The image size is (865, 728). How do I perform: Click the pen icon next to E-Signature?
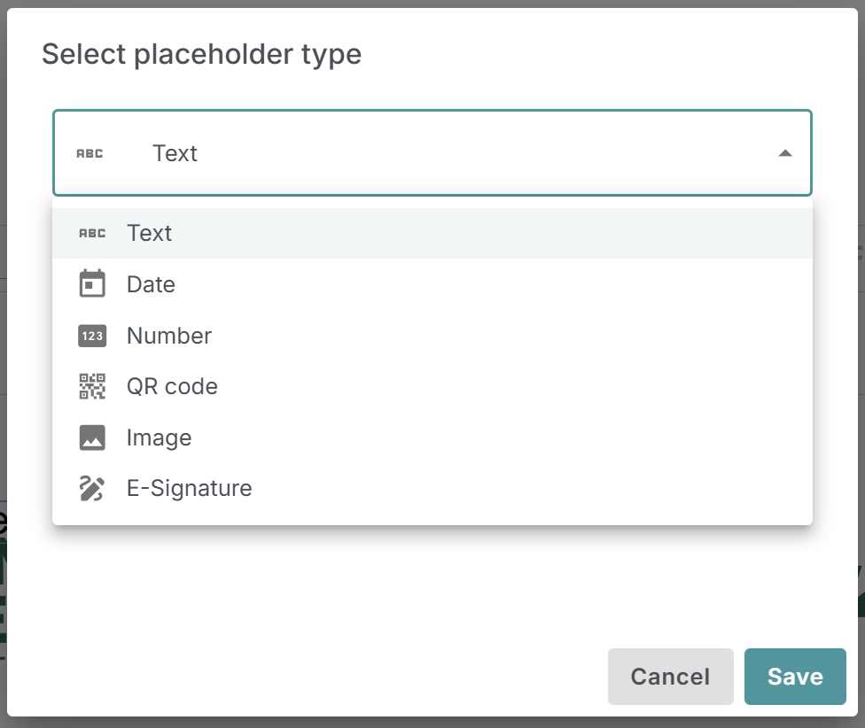click(91, 488)
